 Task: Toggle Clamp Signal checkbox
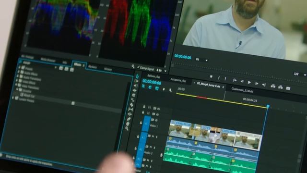point(139,67)
